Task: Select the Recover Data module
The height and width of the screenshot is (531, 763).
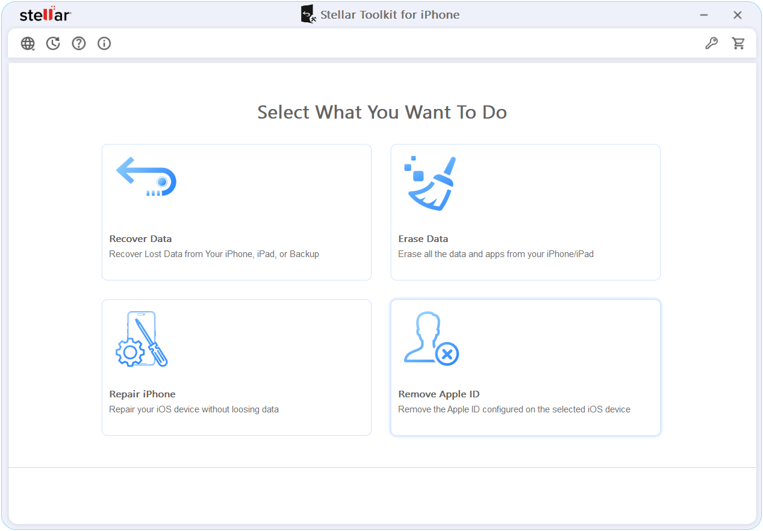Action: tap(236, 212)
